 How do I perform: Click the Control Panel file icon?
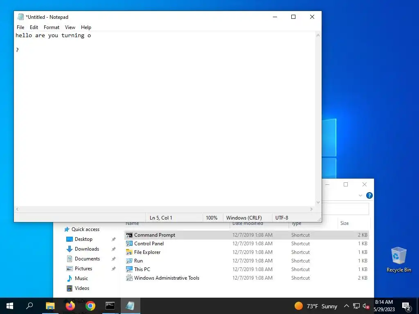pyautogui.click(x=129, y=244)
